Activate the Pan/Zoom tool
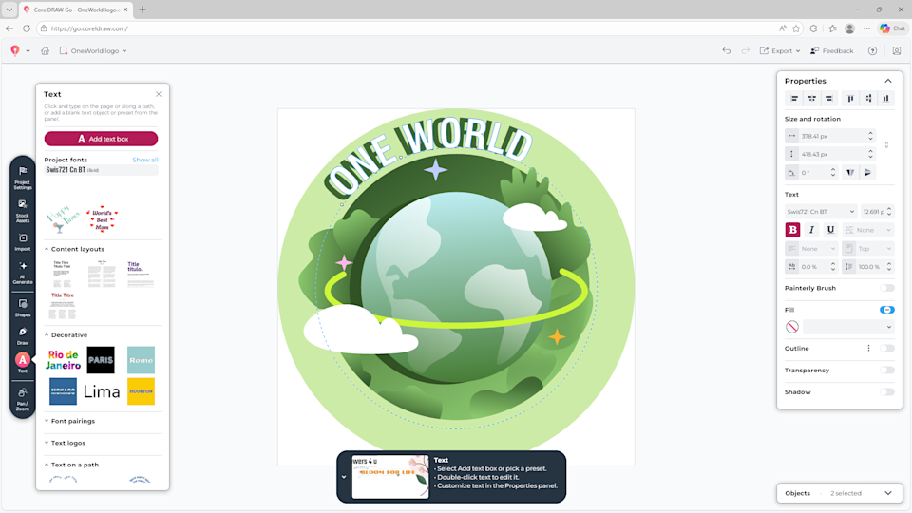 pos(22,397)
